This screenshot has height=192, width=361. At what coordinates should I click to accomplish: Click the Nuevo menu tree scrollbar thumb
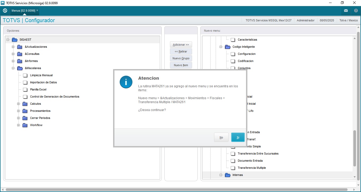pyautogui.click(x=355, y=148)
